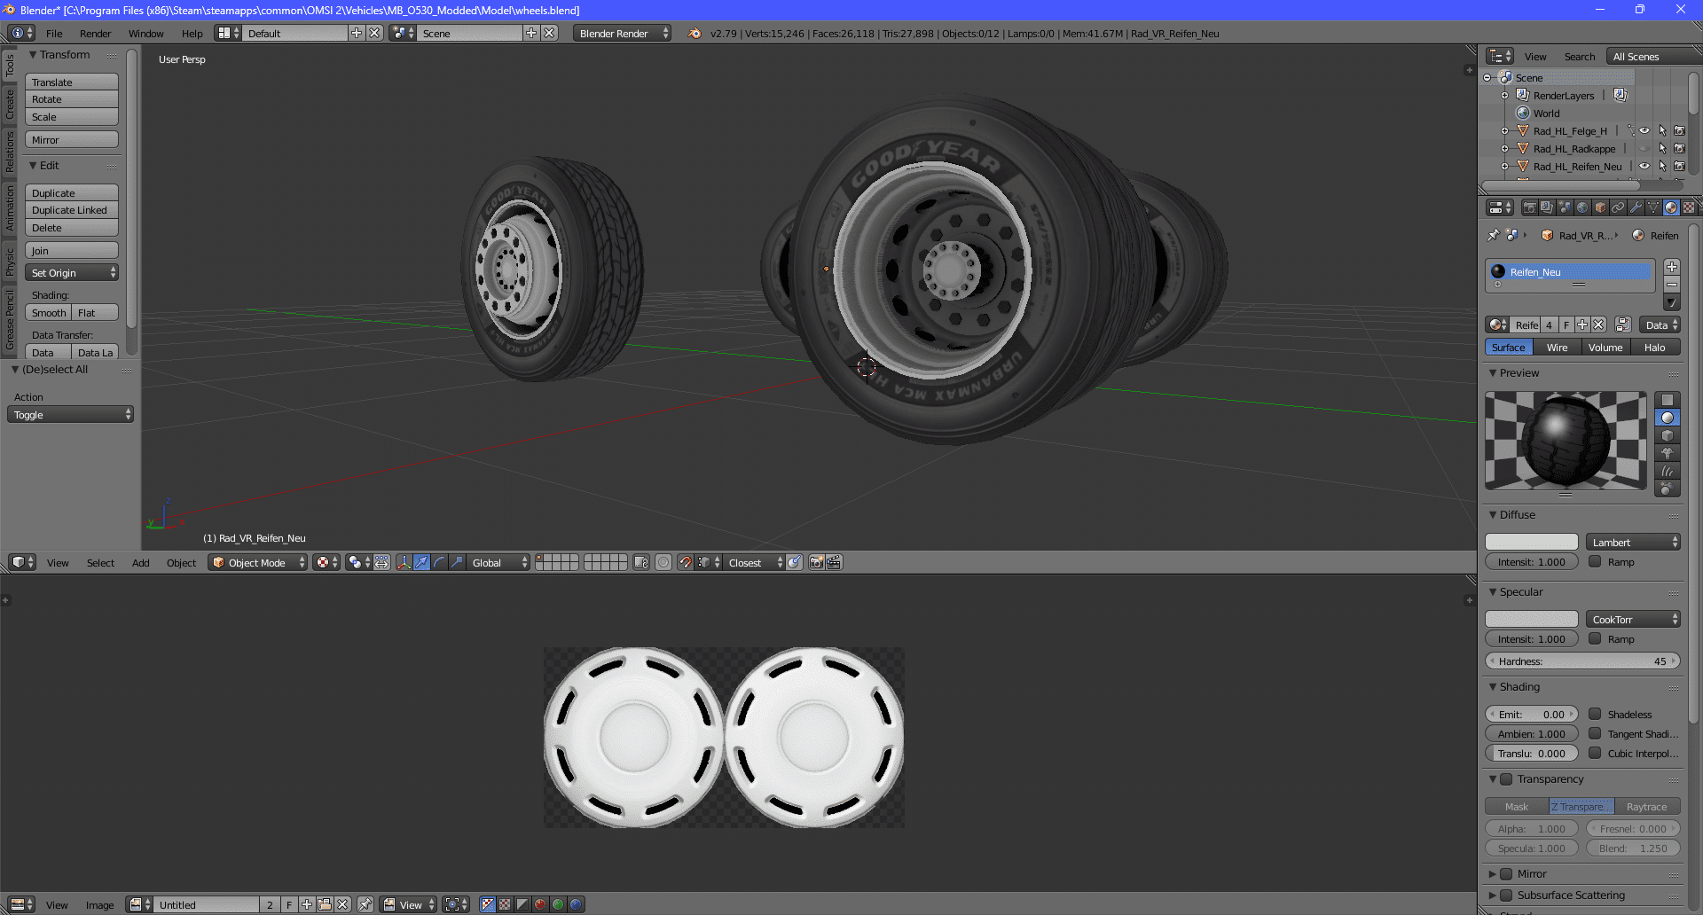1703x915 pixels.
Task: Toggle the snap magnet icon in the 3D viewport header
Action: pos(685,563)
